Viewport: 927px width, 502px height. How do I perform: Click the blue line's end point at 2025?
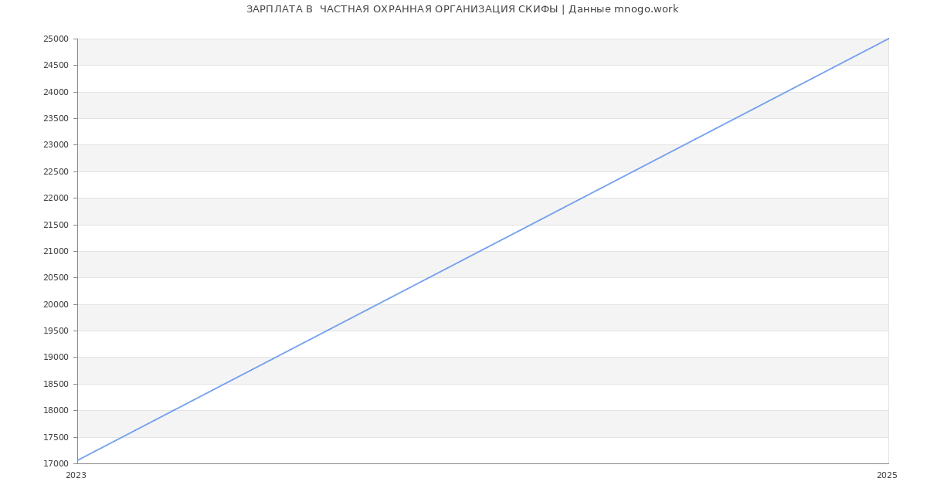click(888, 39)
